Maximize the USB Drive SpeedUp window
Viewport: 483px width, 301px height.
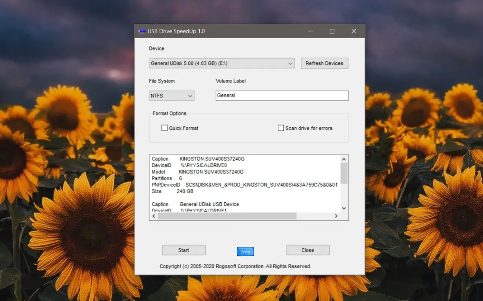pos(332,31)
